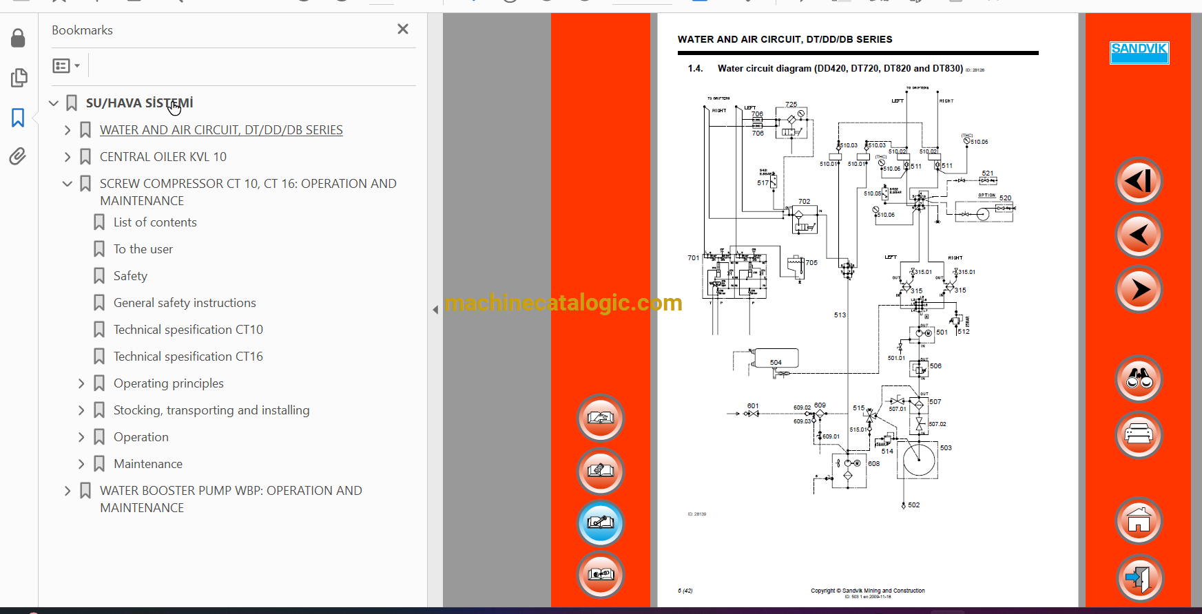Open WATER AND AIR CIRCUIT, DT/DD/DB SERIES link
This screenshot has height=614, width=1202.
(221, 130)
